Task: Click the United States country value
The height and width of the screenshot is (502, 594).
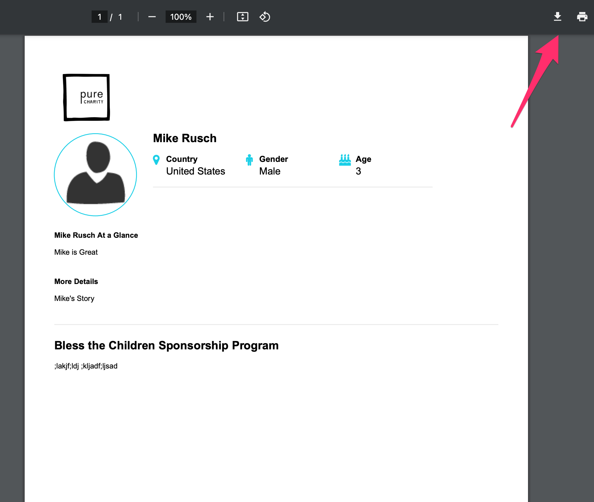Action: pyautogui.click(x=196, y=171)
